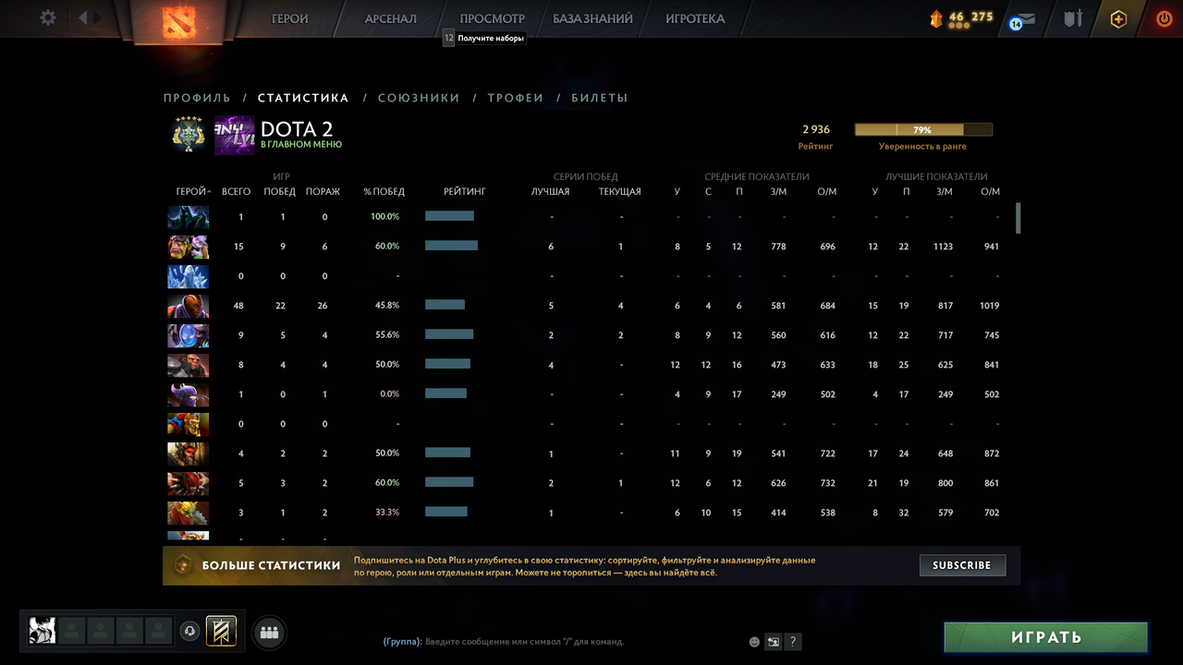The height and width of the screenshot is (665, 1183).
Task: Sort table by ВСЕГО column
Action: tap(237, 192)
